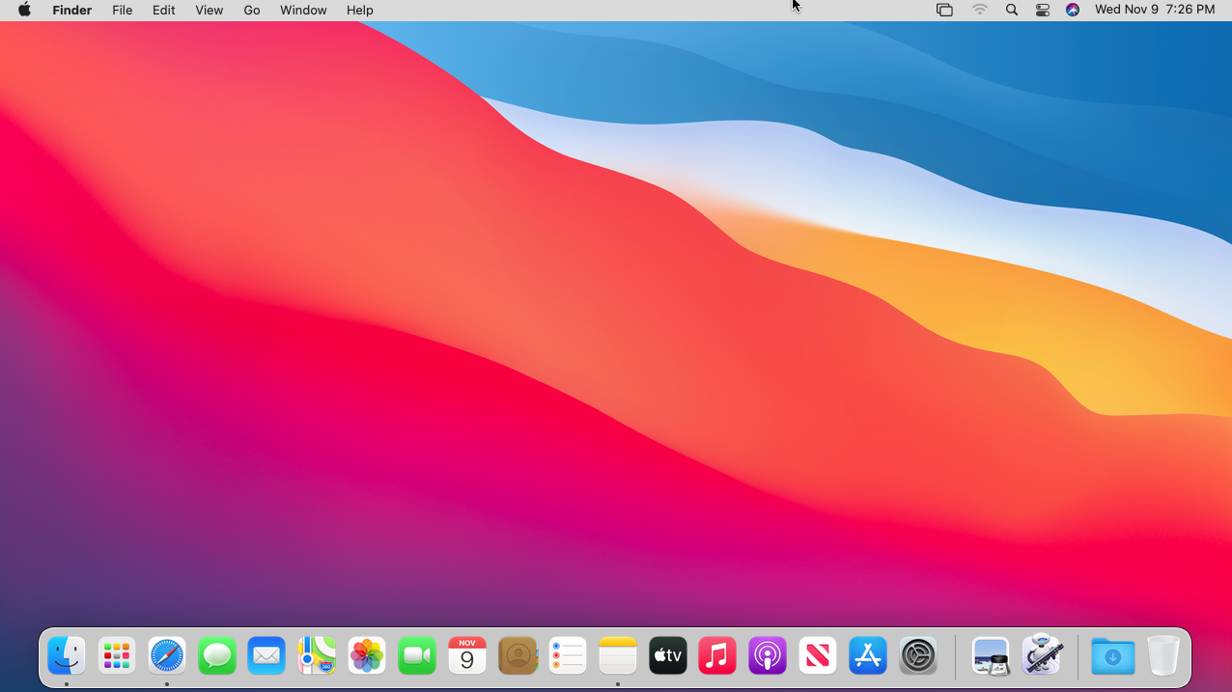Open the Window menu
1232x692 pixels.
[303, 10]
